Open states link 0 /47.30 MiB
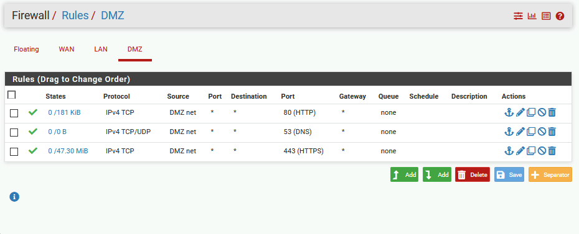 click(68, 151)
